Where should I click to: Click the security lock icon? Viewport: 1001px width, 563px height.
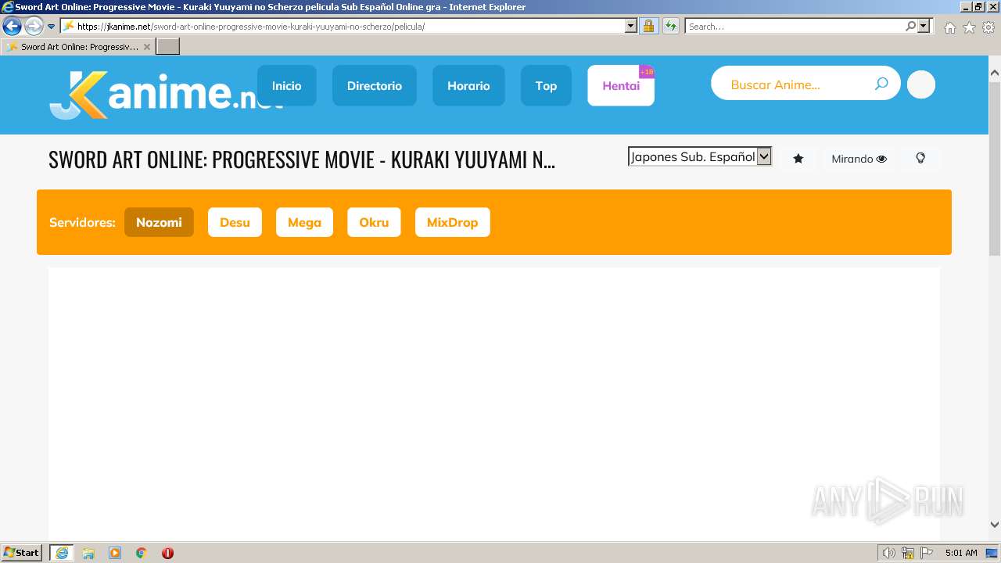pyautogui.click(x=648, y=26)
